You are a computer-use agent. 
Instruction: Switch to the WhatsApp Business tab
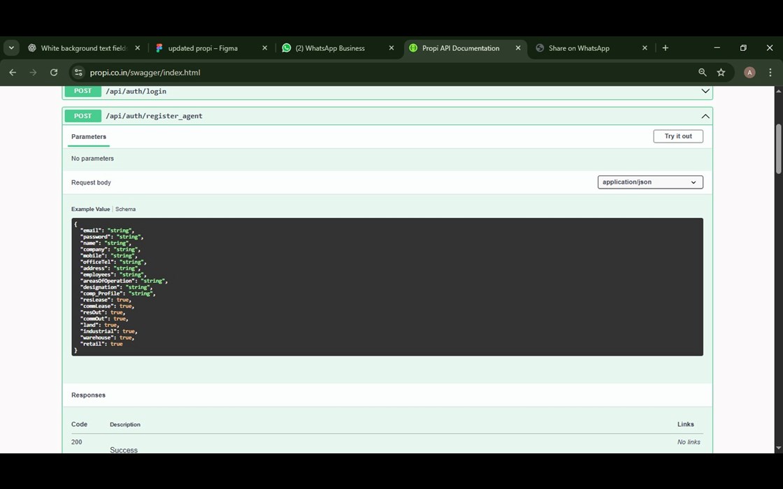[x=330, y=48]
